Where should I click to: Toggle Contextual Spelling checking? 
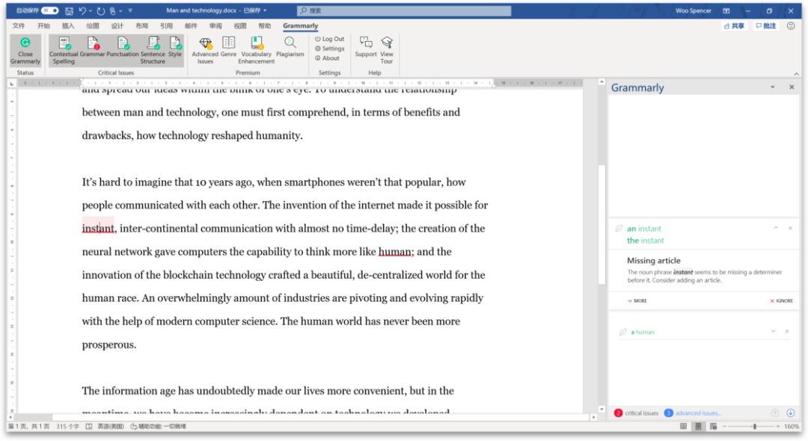[64, 44]
